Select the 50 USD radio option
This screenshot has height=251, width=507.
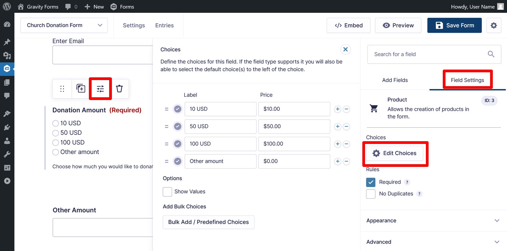coord(56,133)
